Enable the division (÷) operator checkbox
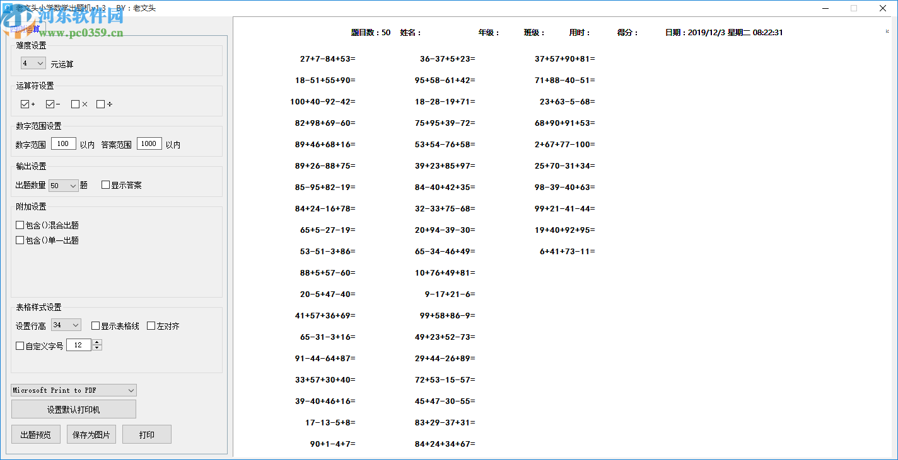The height and width of the screenshot is (460, 898). (100, 104)
